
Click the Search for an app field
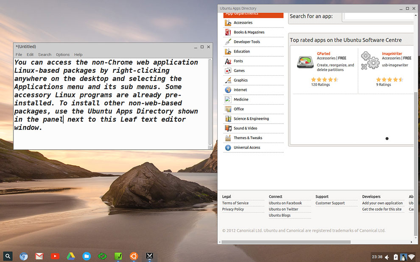379,17
